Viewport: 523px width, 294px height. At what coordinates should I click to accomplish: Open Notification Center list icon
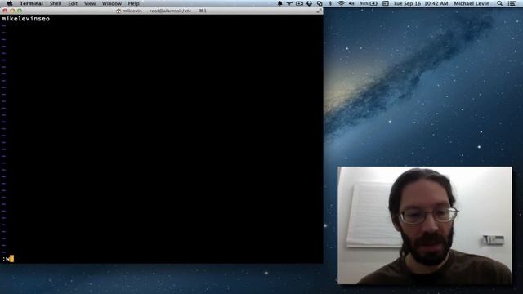coord(512,3)
